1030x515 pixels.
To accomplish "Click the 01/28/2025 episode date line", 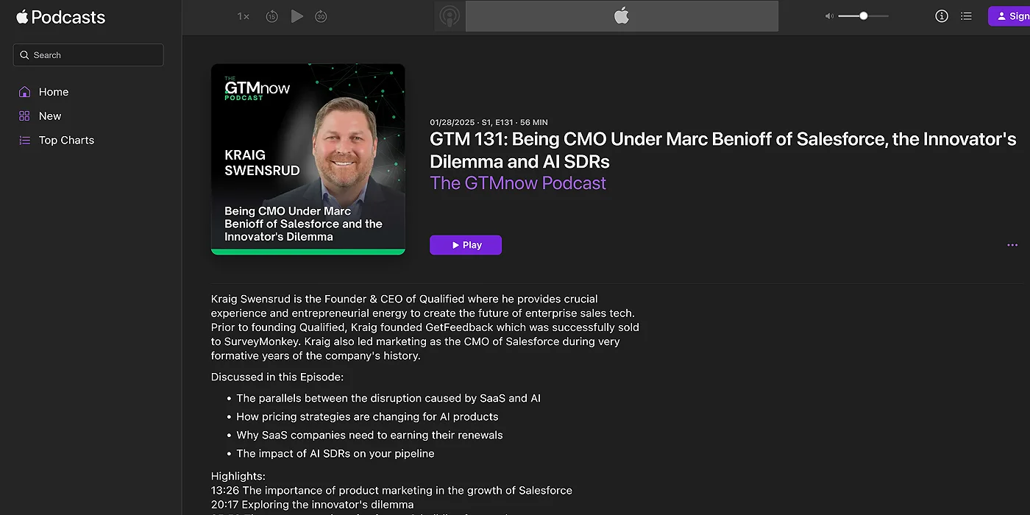I will [x=489, y=122].
